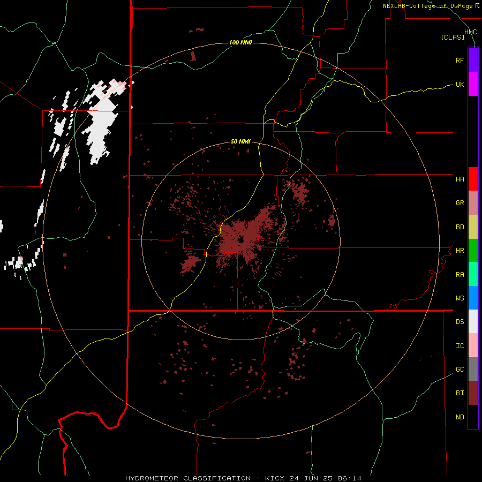Click the "BD" legend label text
The height and width of the screenshot is (482, 482).
(x=460, y=227)
